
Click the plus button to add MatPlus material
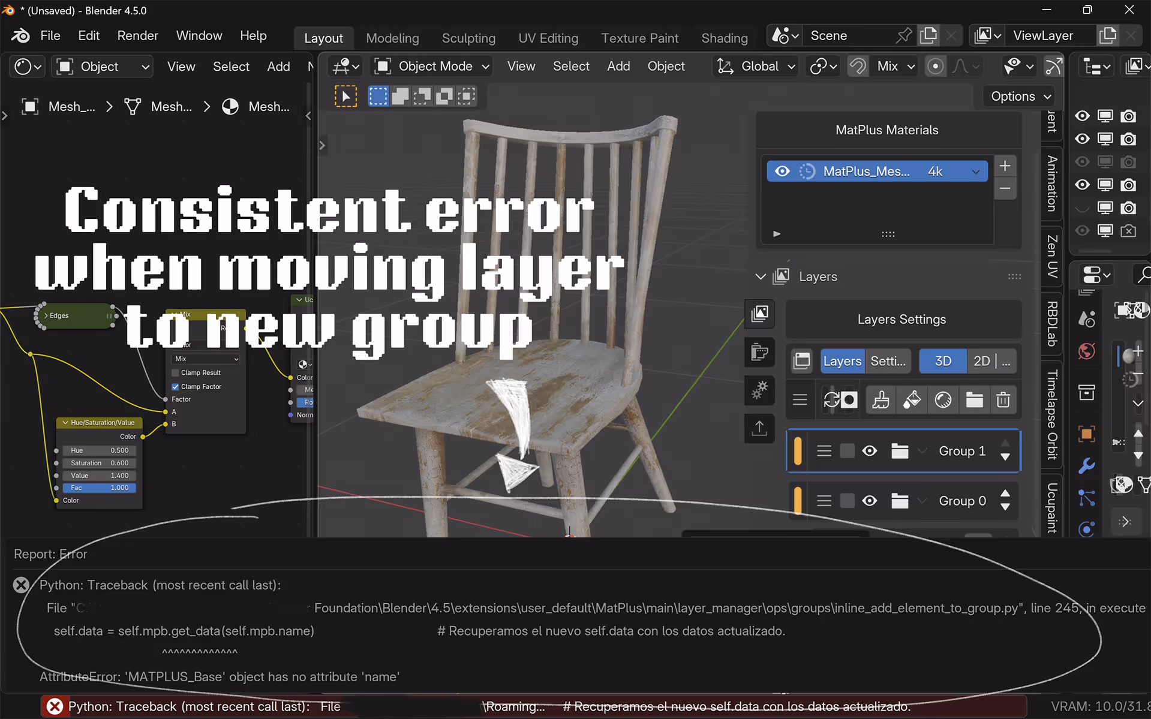[1005, 166]
